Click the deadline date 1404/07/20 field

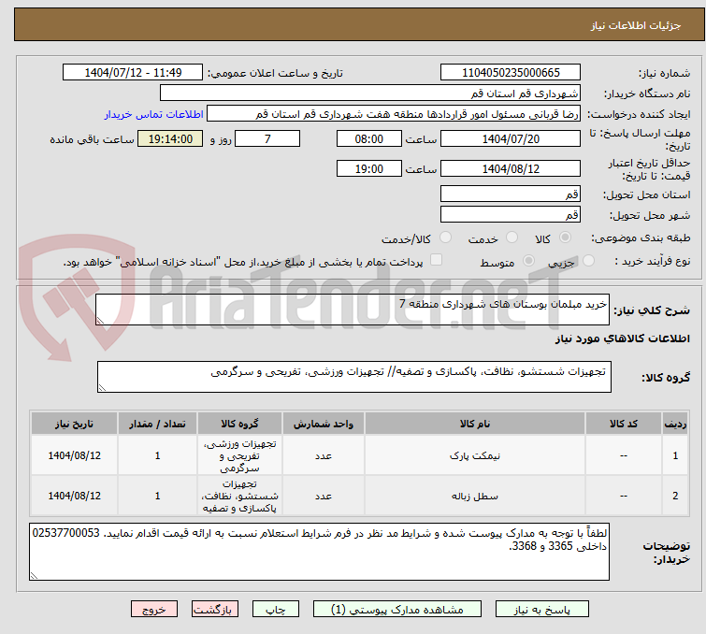click(511, 138)
